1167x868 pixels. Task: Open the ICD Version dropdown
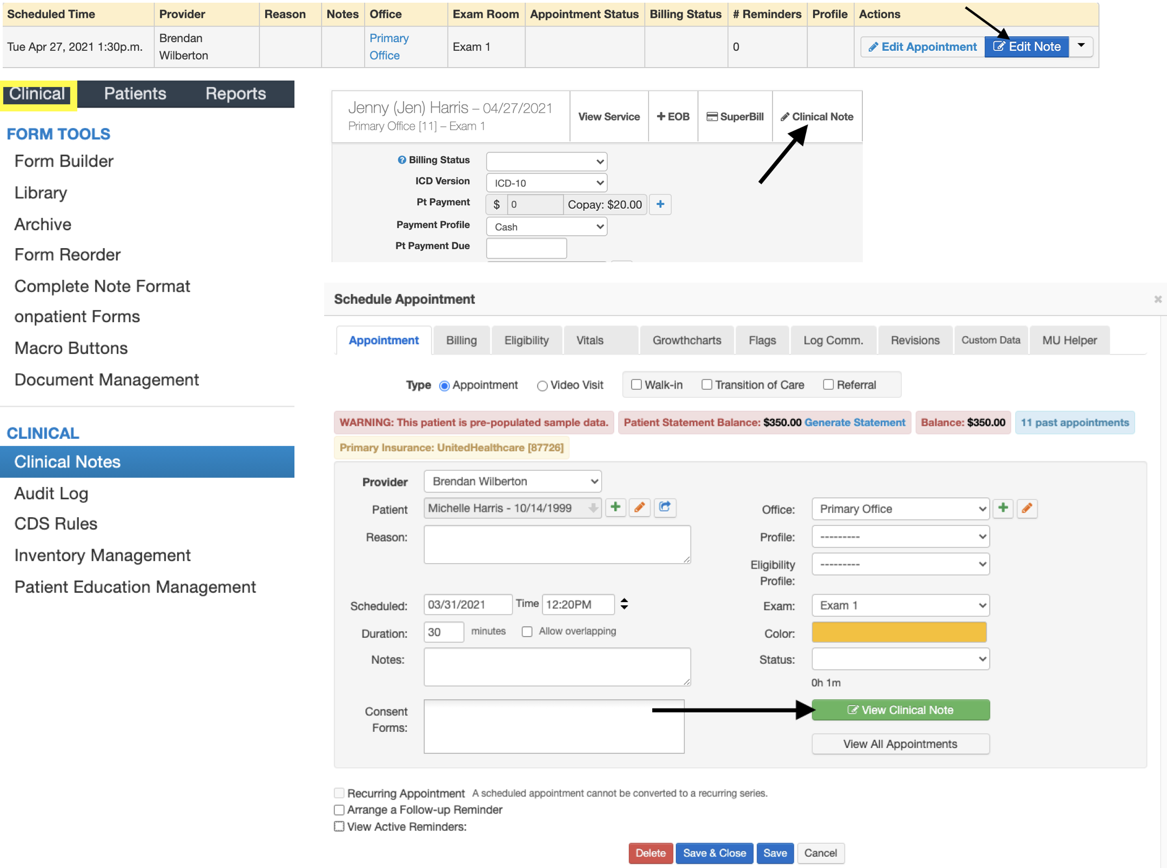pyautogui.click(x=546, y=183)
